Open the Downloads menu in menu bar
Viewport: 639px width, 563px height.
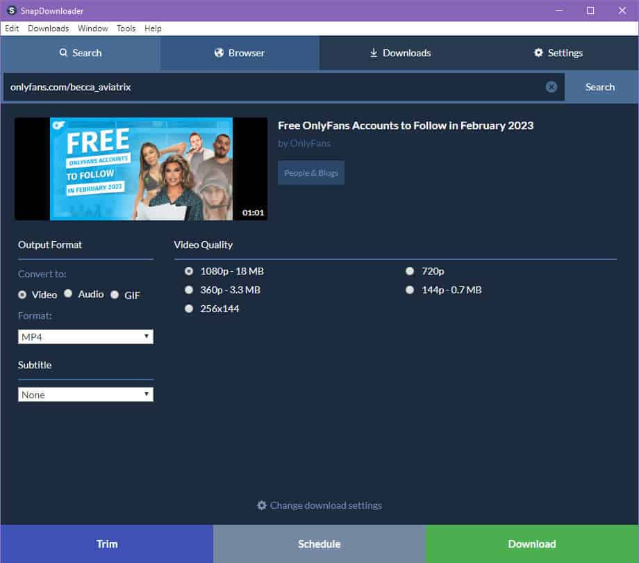coord(48,28)
